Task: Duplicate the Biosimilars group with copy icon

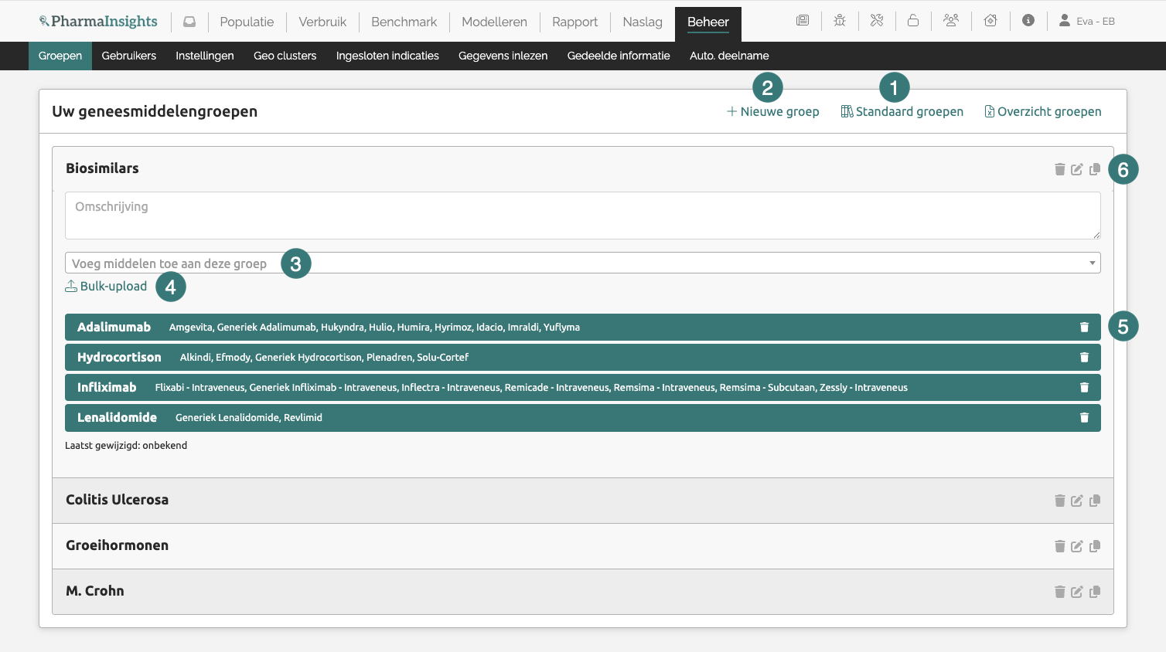Action: click(1095, 169)
